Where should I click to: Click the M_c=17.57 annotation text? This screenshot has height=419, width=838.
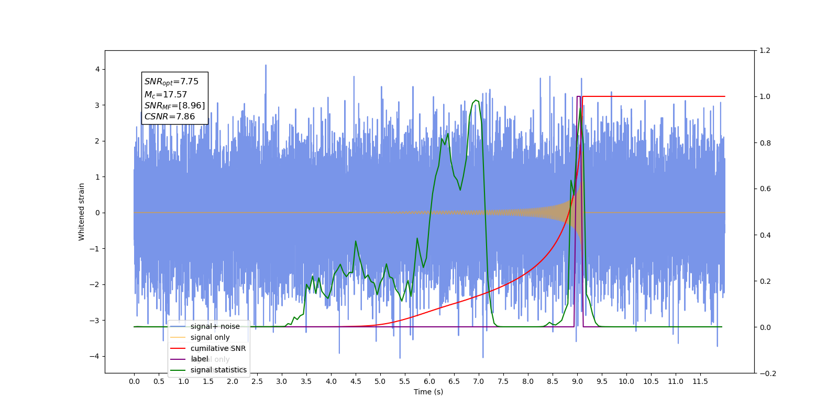(x=166, y=95)
